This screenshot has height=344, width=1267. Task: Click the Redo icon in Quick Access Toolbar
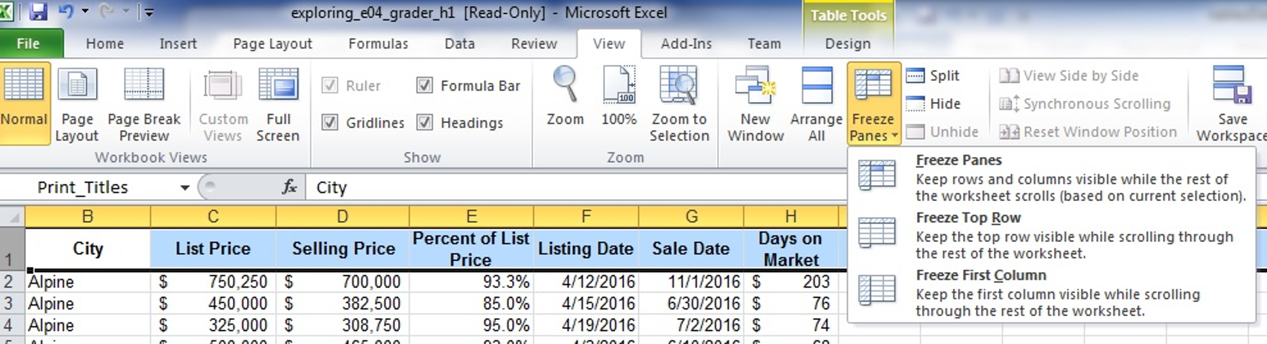[x=108, y=11]
